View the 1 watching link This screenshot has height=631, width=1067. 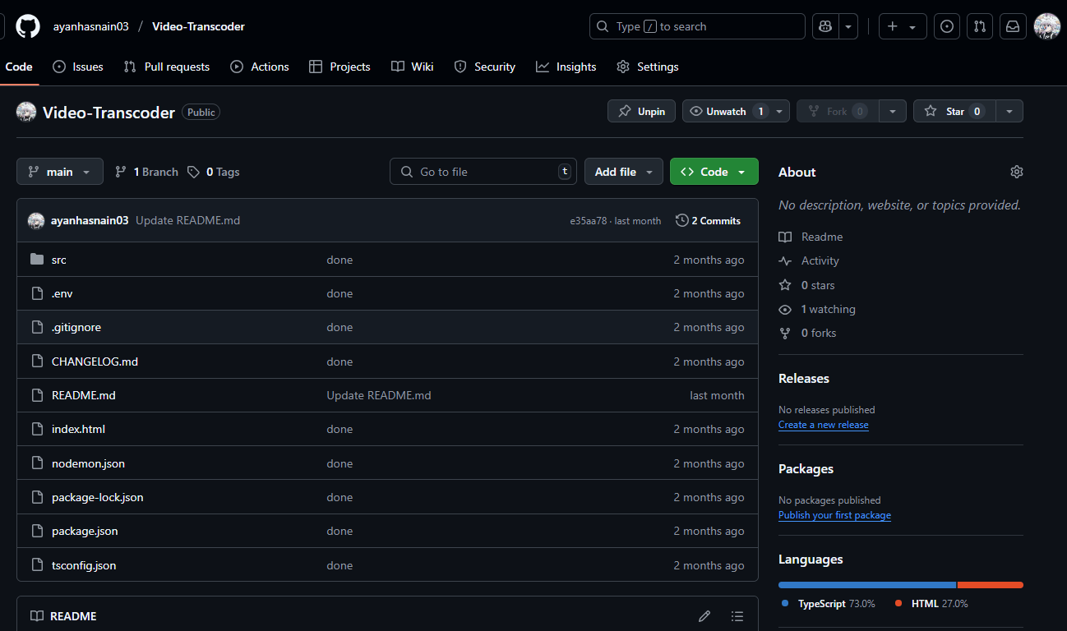[x=817, y=309]
